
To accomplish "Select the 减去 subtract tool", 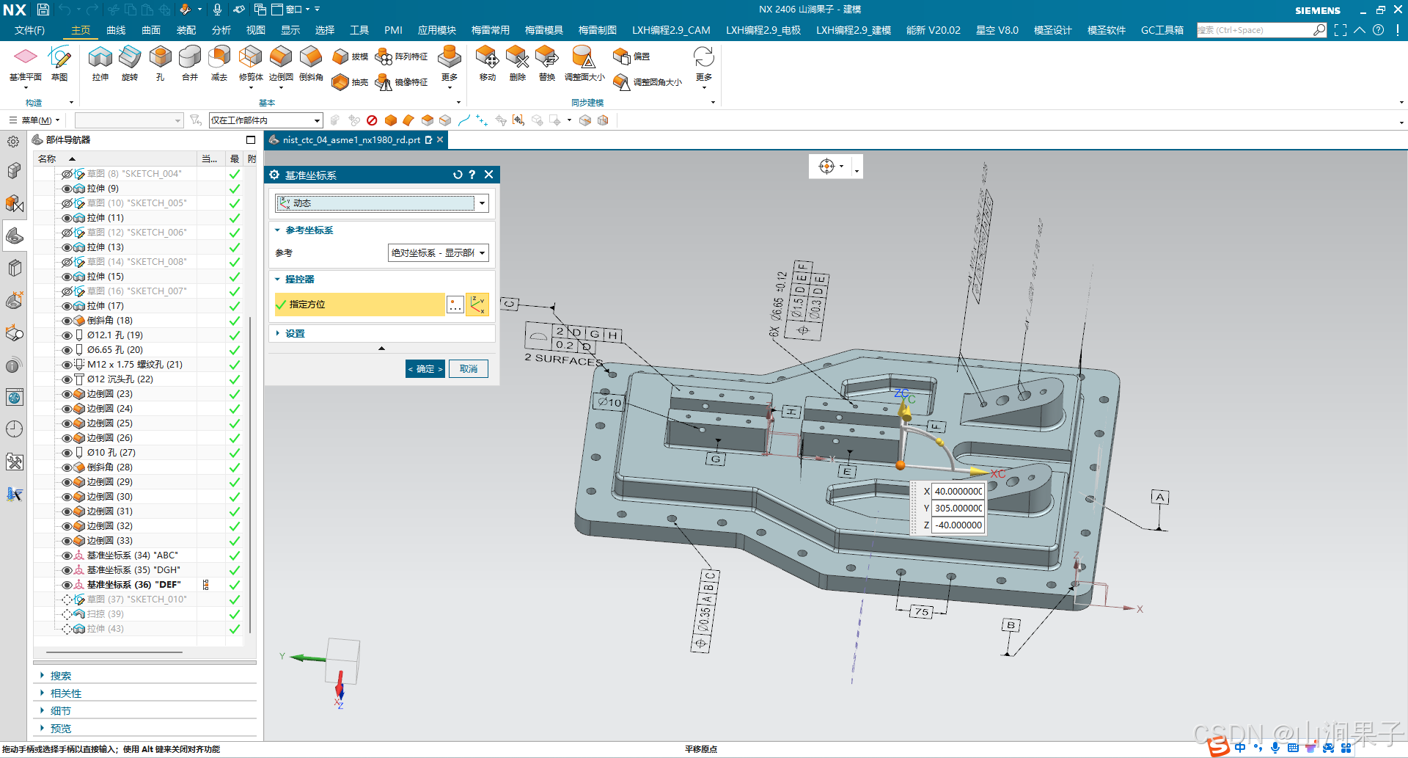I will pos(219,64).
